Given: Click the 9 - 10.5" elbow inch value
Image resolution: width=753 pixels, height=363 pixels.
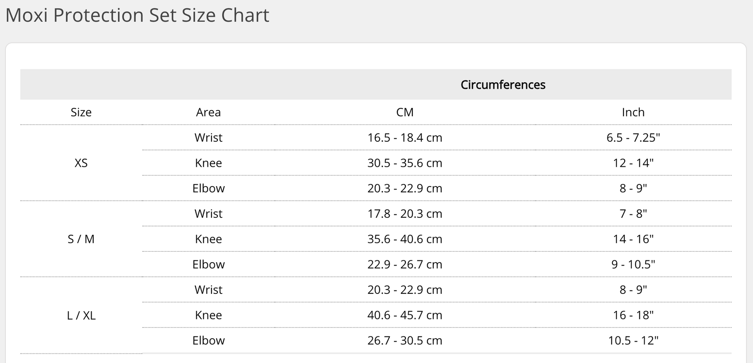Looking at the screenshot, I should pyautogui.click(x=633, y=265).
